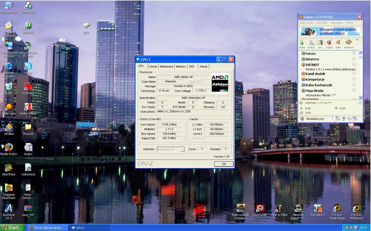Open the Mozilla Firefox desktop icon
This screenshot has height=231, width=371.
point(9,149)
